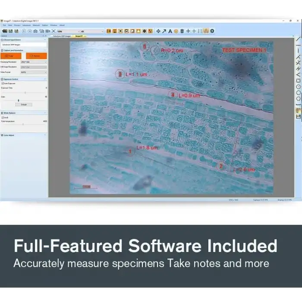Image resolution: width=302 pixels, height=302 pixels.
Task: Switch to the Celestron 5MP Imager tab
Action: (61, 36)
